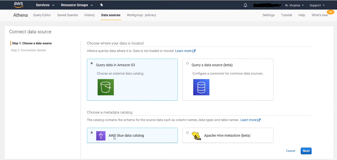This screenshot has height=160, width=337.
Task: Click the notifications bell icon
Action: pos(245,5)
